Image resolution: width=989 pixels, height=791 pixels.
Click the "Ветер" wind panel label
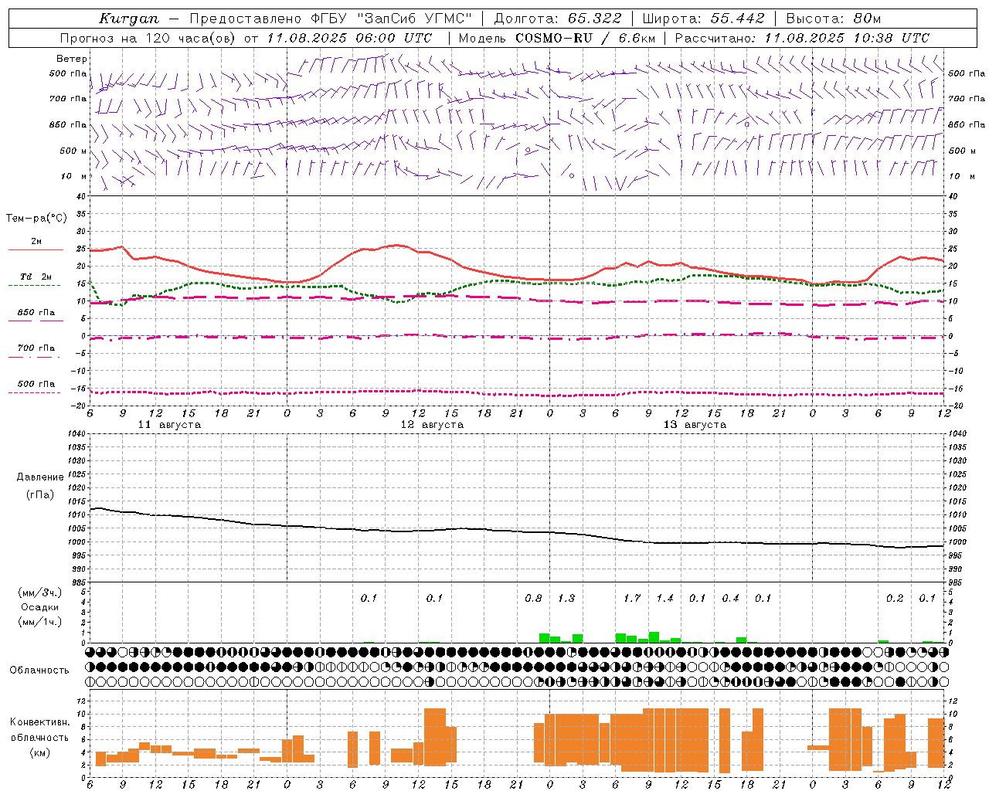(72, 59)
